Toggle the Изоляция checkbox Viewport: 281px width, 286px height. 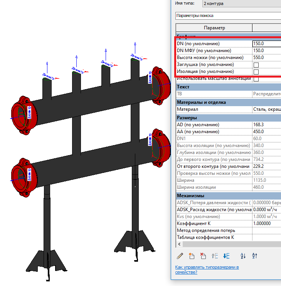[256, 72]
